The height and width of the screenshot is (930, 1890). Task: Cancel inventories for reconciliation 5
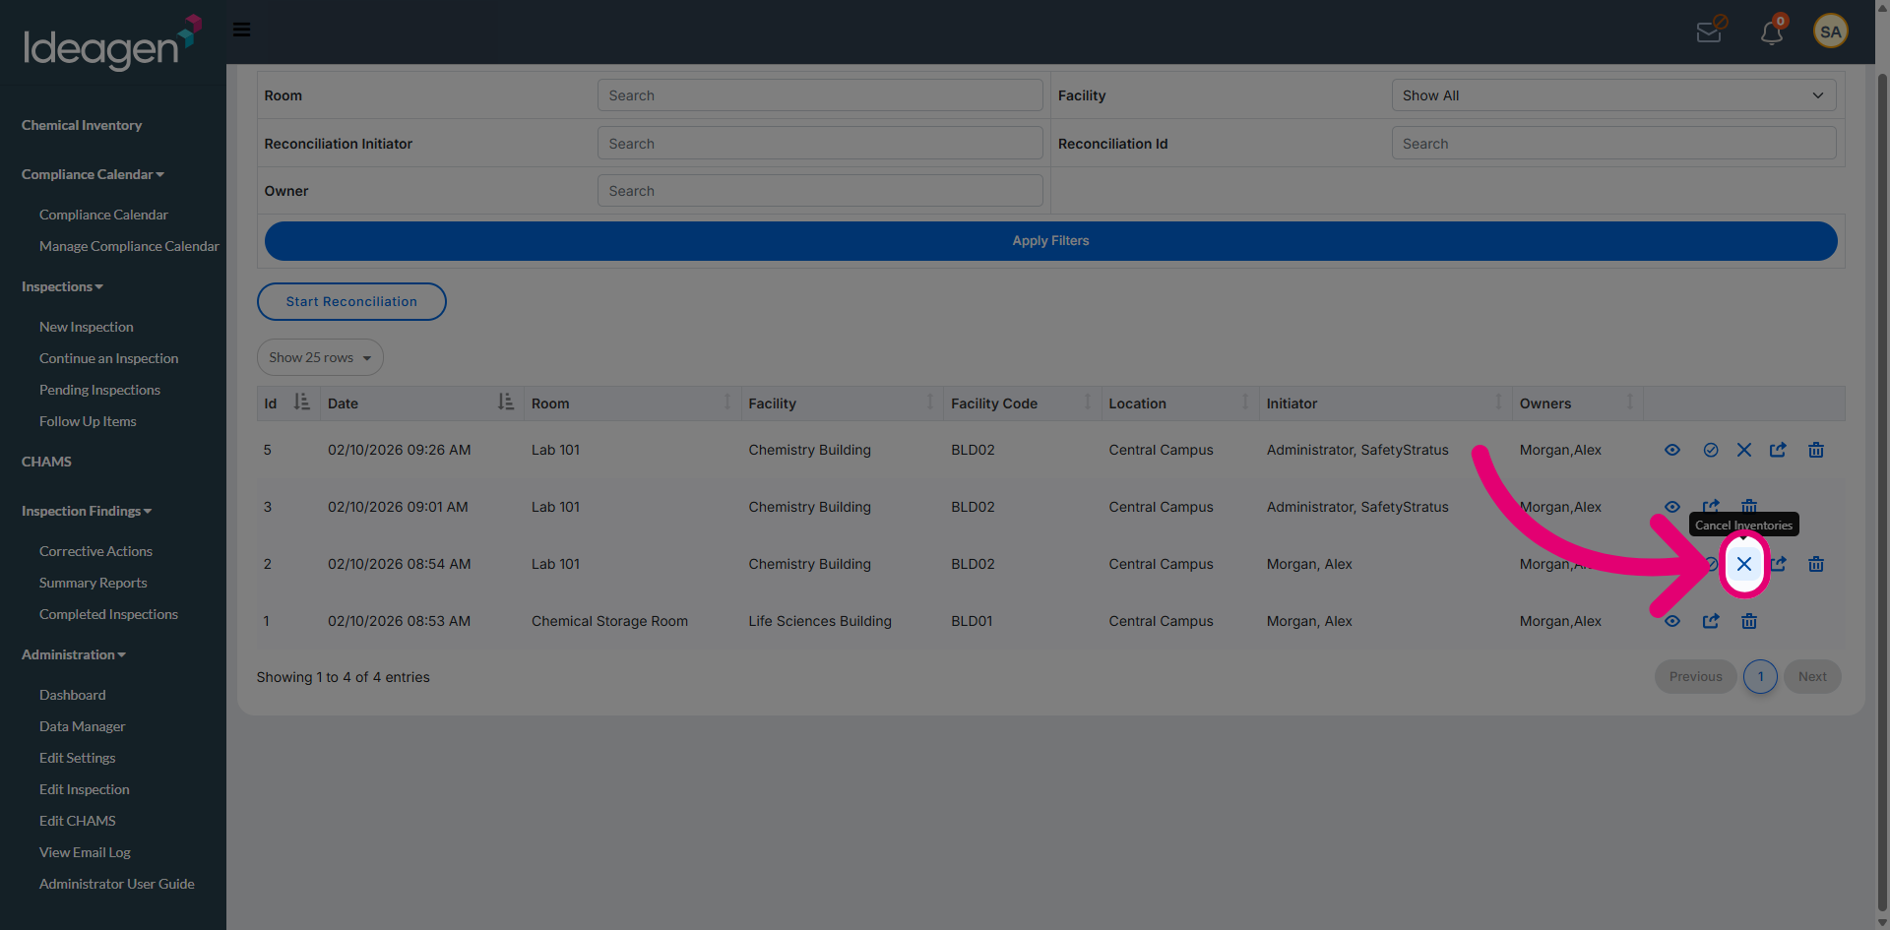pos(1744,450)
